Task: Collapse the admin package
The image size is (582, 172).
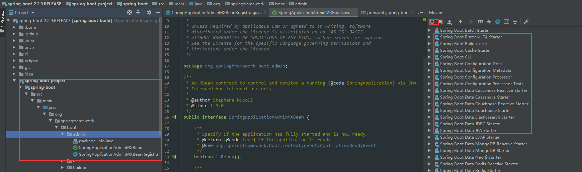Action: pyautogui.click(x=62, y=134)
